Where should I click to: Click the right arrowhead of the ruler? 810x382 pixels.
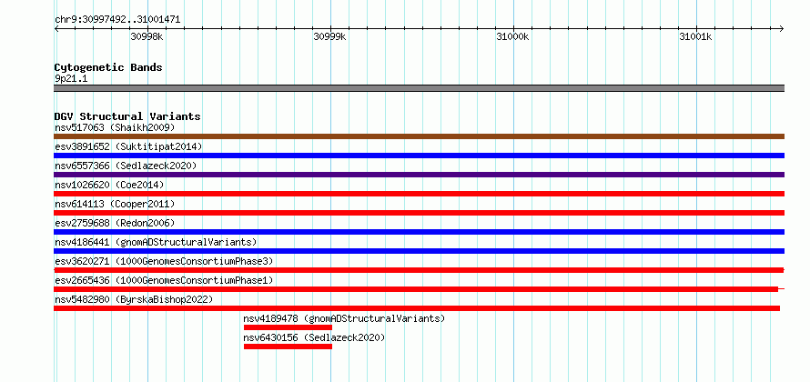782,28
